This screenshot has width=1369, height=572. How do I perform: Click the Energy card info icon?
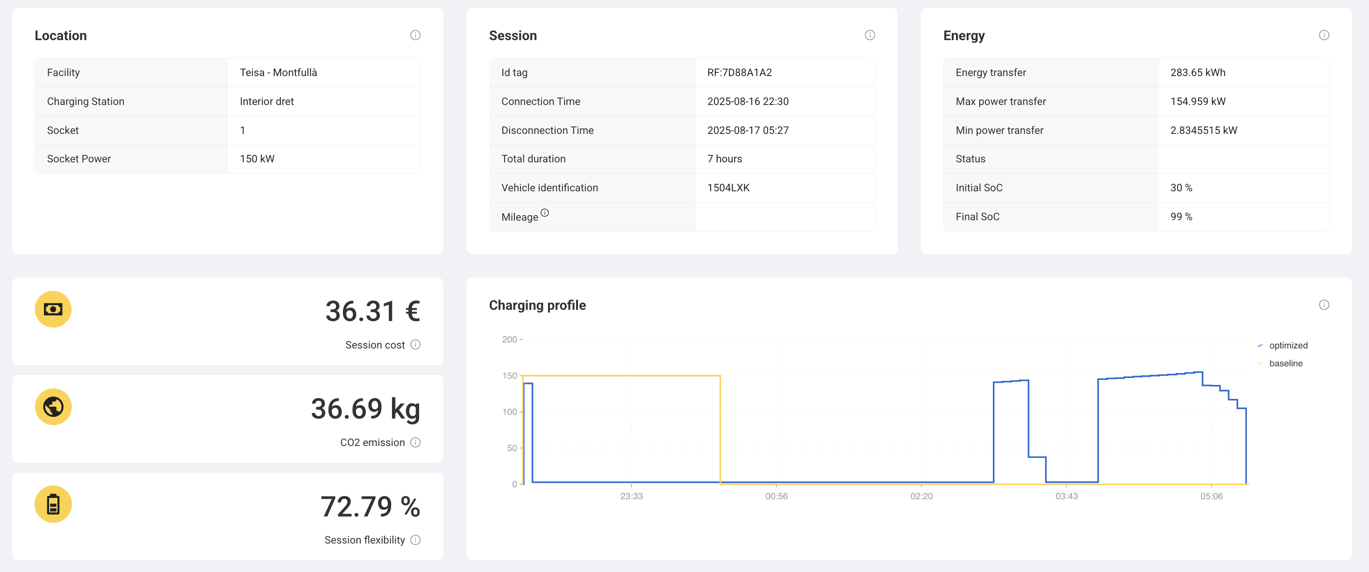[1323, 35]
